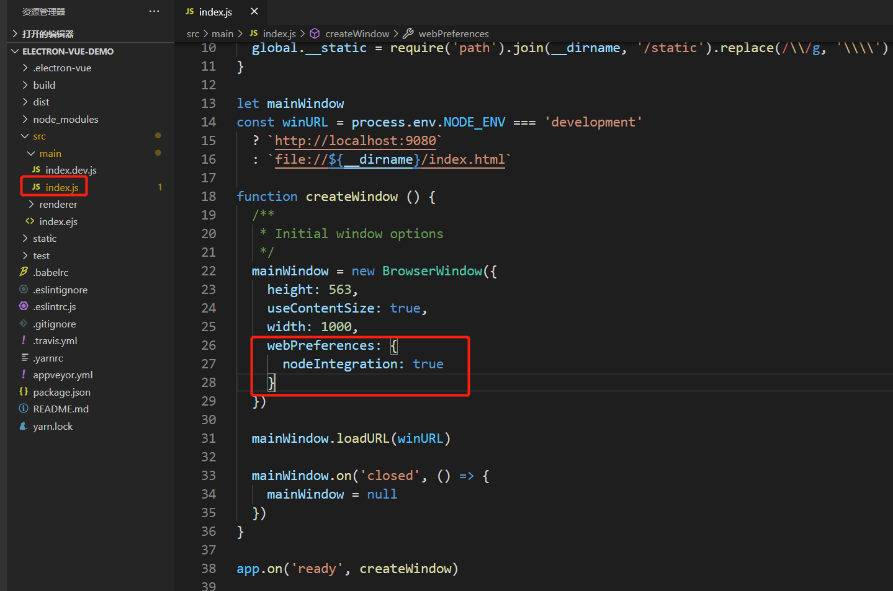Expand the node_modules folder

(x=66, y=119)
